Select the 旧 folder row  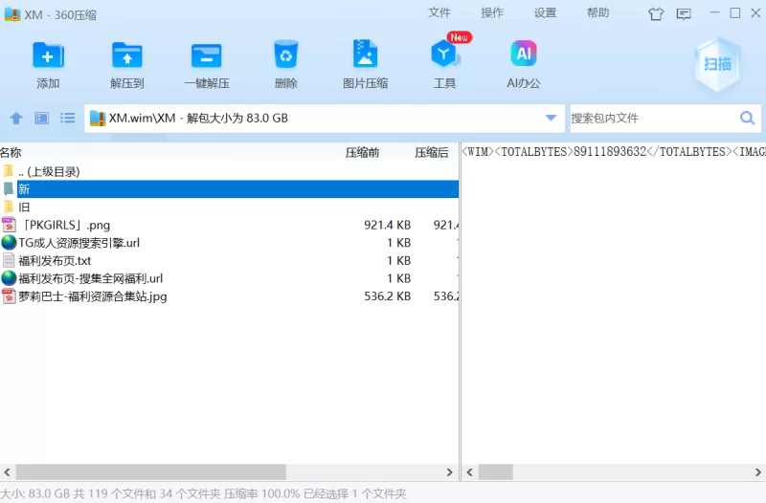coord(229,207)
